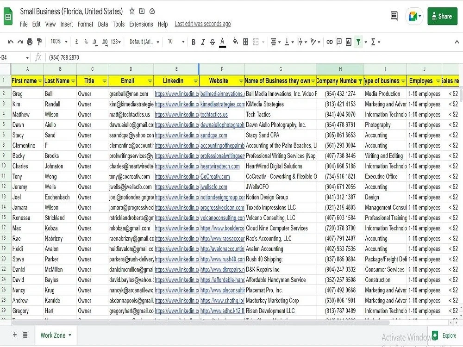Open the text color picker

[223, 42]
